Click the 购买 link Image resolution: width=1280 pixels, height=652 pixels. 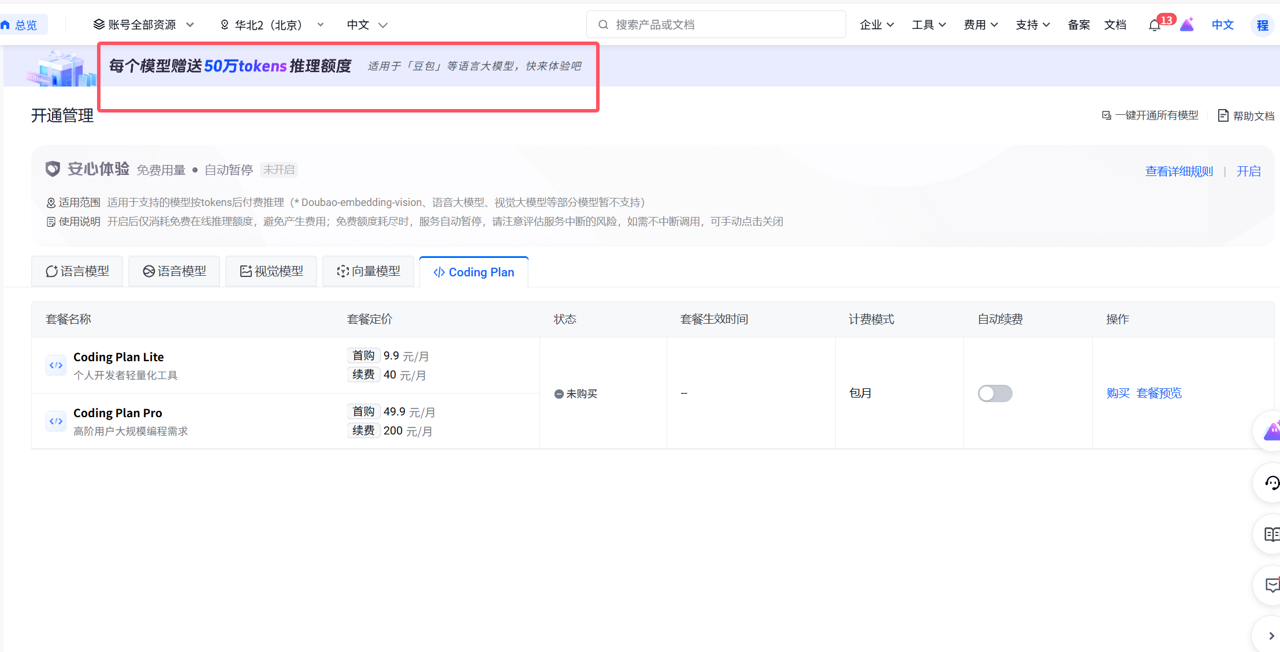1118,394
